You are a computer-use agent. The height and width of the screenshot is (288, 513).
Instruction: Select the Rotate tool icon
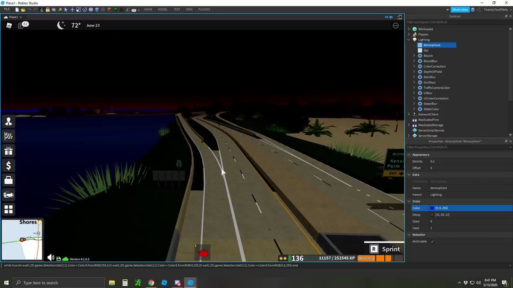pyautogui.click(x=84, y=9)
